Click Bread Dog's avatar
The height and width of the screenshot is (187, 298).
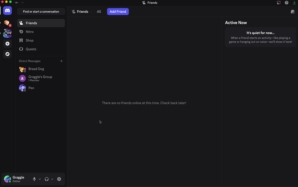coord(22,69)
